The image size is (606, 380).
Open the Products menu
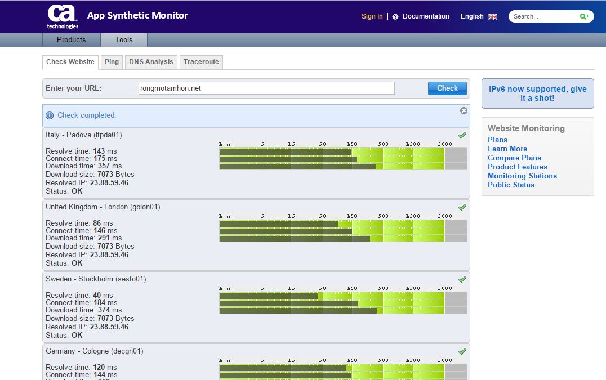pos(71,40)
